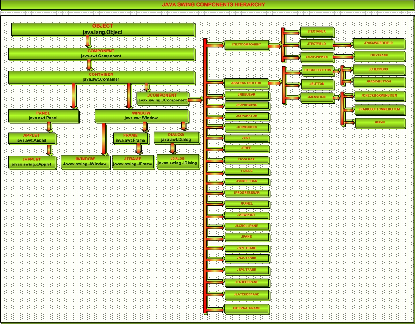Select the JTREE node

point(247,148)
